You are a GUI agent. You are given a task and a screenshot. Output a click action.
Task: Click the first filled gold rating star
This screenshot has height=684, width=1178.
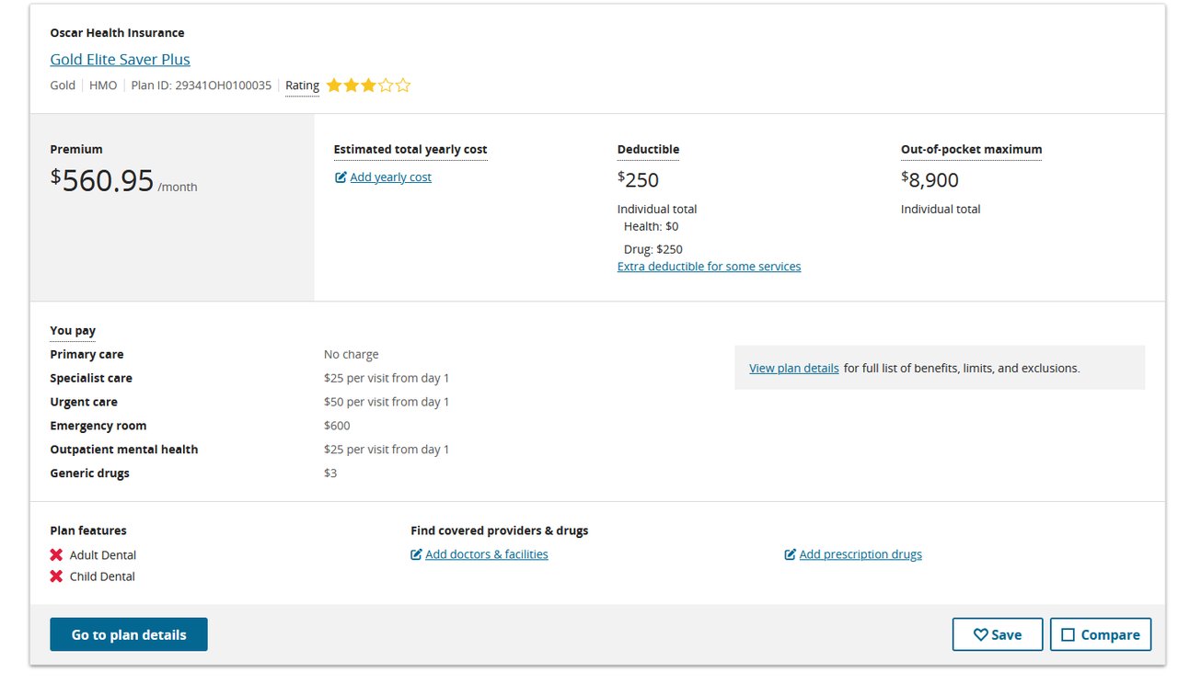coord(334,85)
